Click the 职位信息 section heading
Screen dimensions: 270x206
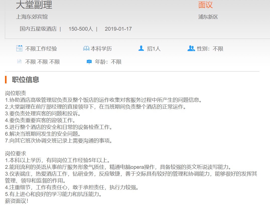(26, 80)
